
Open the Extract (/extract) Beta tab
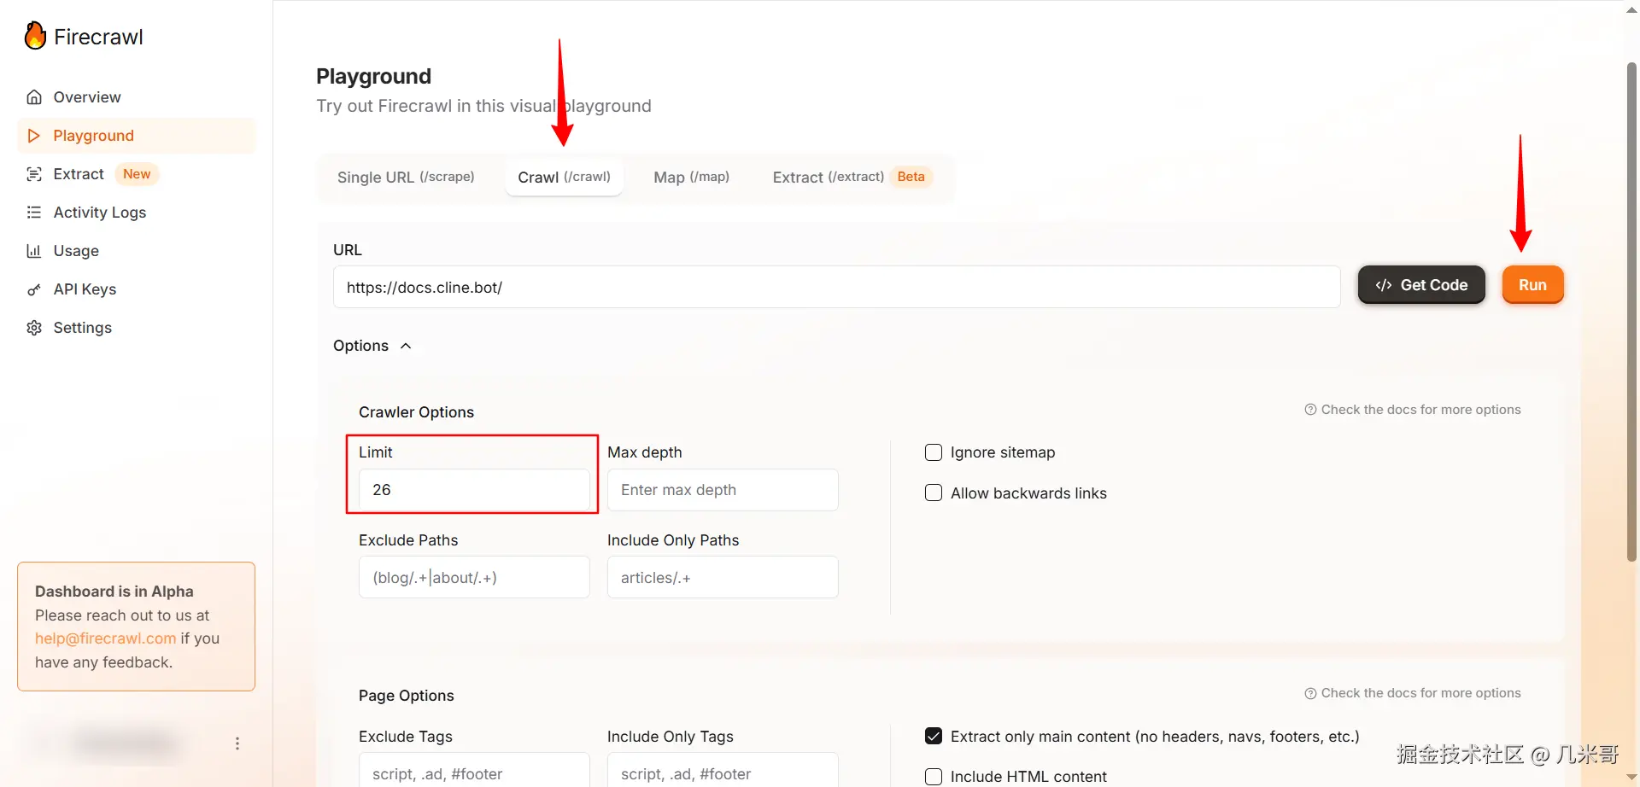851,178
